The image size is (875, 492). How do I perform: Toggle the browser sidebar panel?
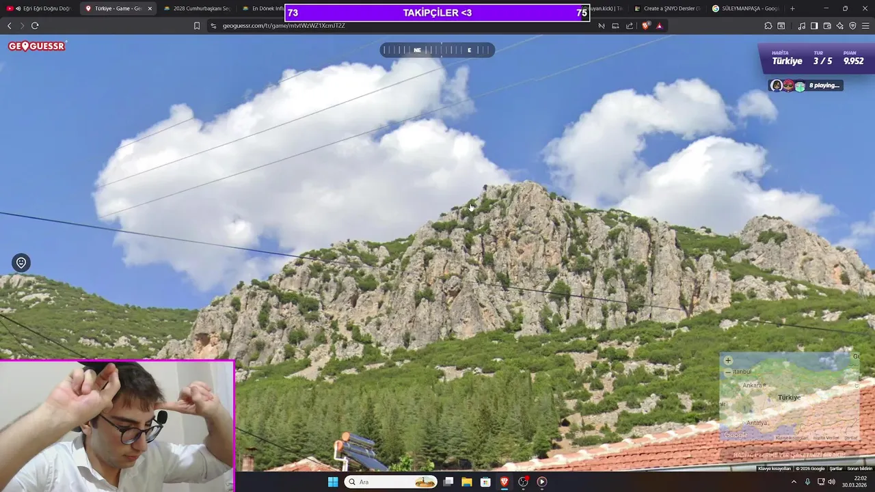(x=814, y=25)
